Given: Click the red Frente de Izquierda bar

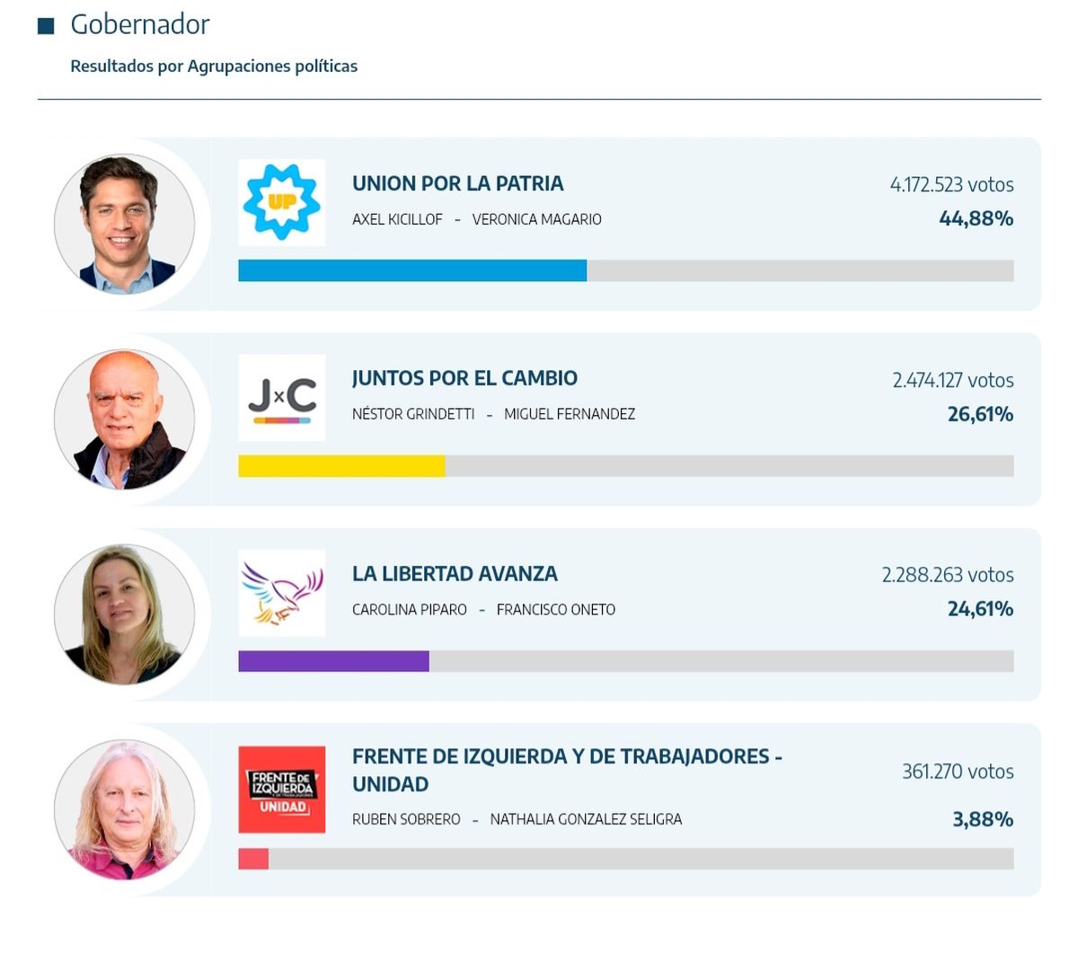Looking at the screenshot, I should (253, 859).
